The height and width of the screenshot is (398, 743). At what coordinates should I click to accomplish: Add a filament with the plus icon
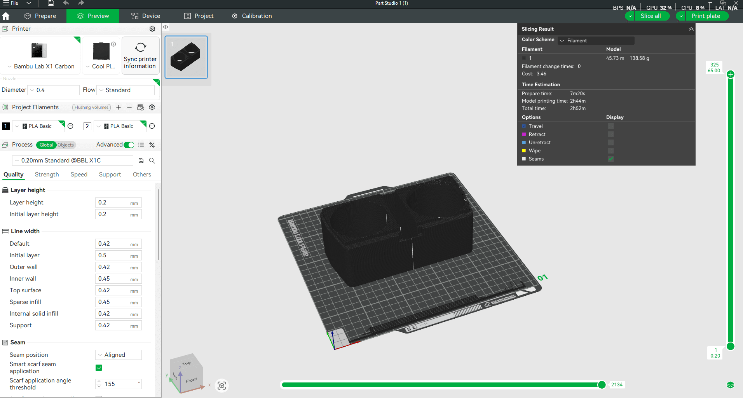click(119, 107)
